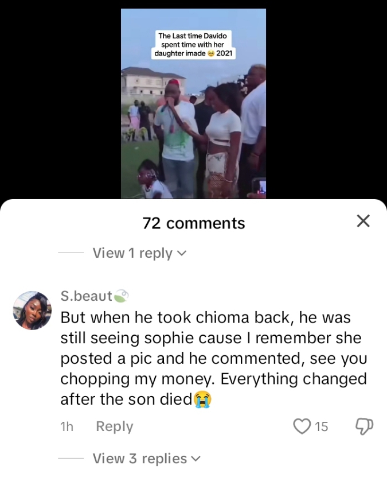
Task: Reply to S.beaut's comment
Action: [x=115, y=426]
